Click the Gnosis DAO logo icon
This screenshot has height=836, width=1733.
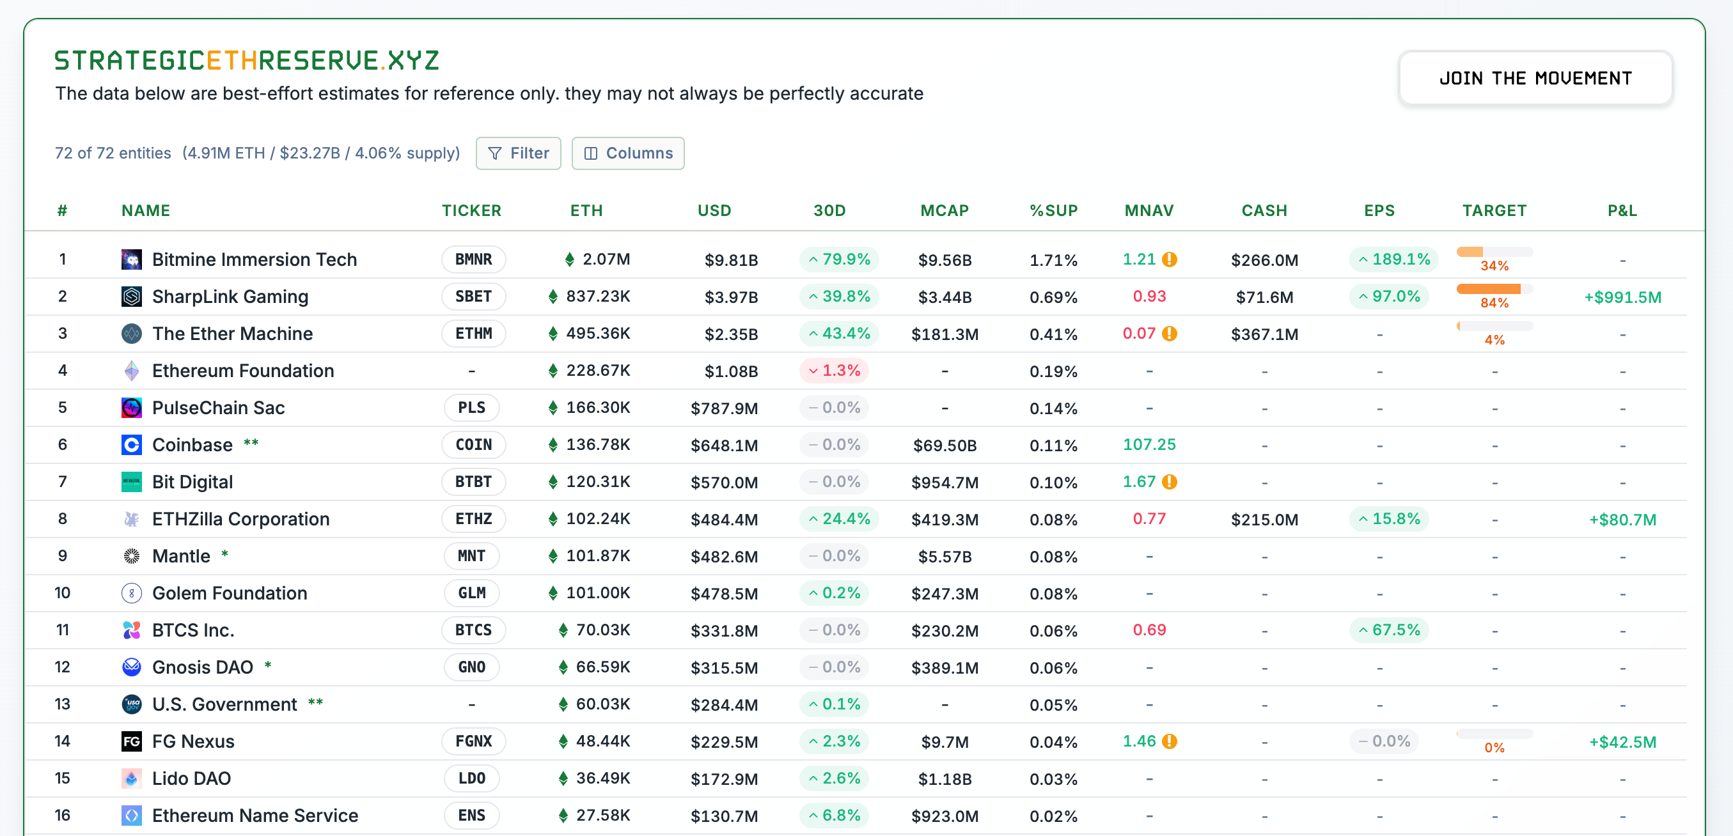[x=131, y=667]
